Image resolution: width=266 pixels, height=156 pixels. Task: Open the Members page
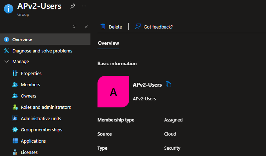[x=30, y=85]
